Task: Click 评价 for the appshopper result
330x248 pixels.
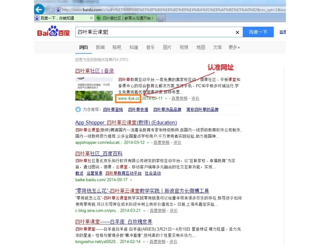Action: (177, 143)
